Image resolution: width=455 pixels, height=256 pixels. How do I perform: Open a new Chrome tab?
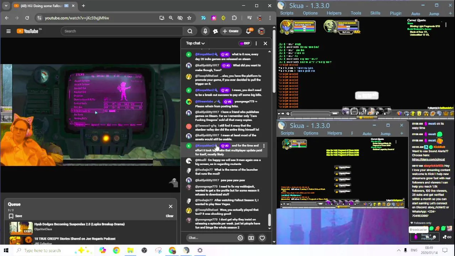click(83, 6)
